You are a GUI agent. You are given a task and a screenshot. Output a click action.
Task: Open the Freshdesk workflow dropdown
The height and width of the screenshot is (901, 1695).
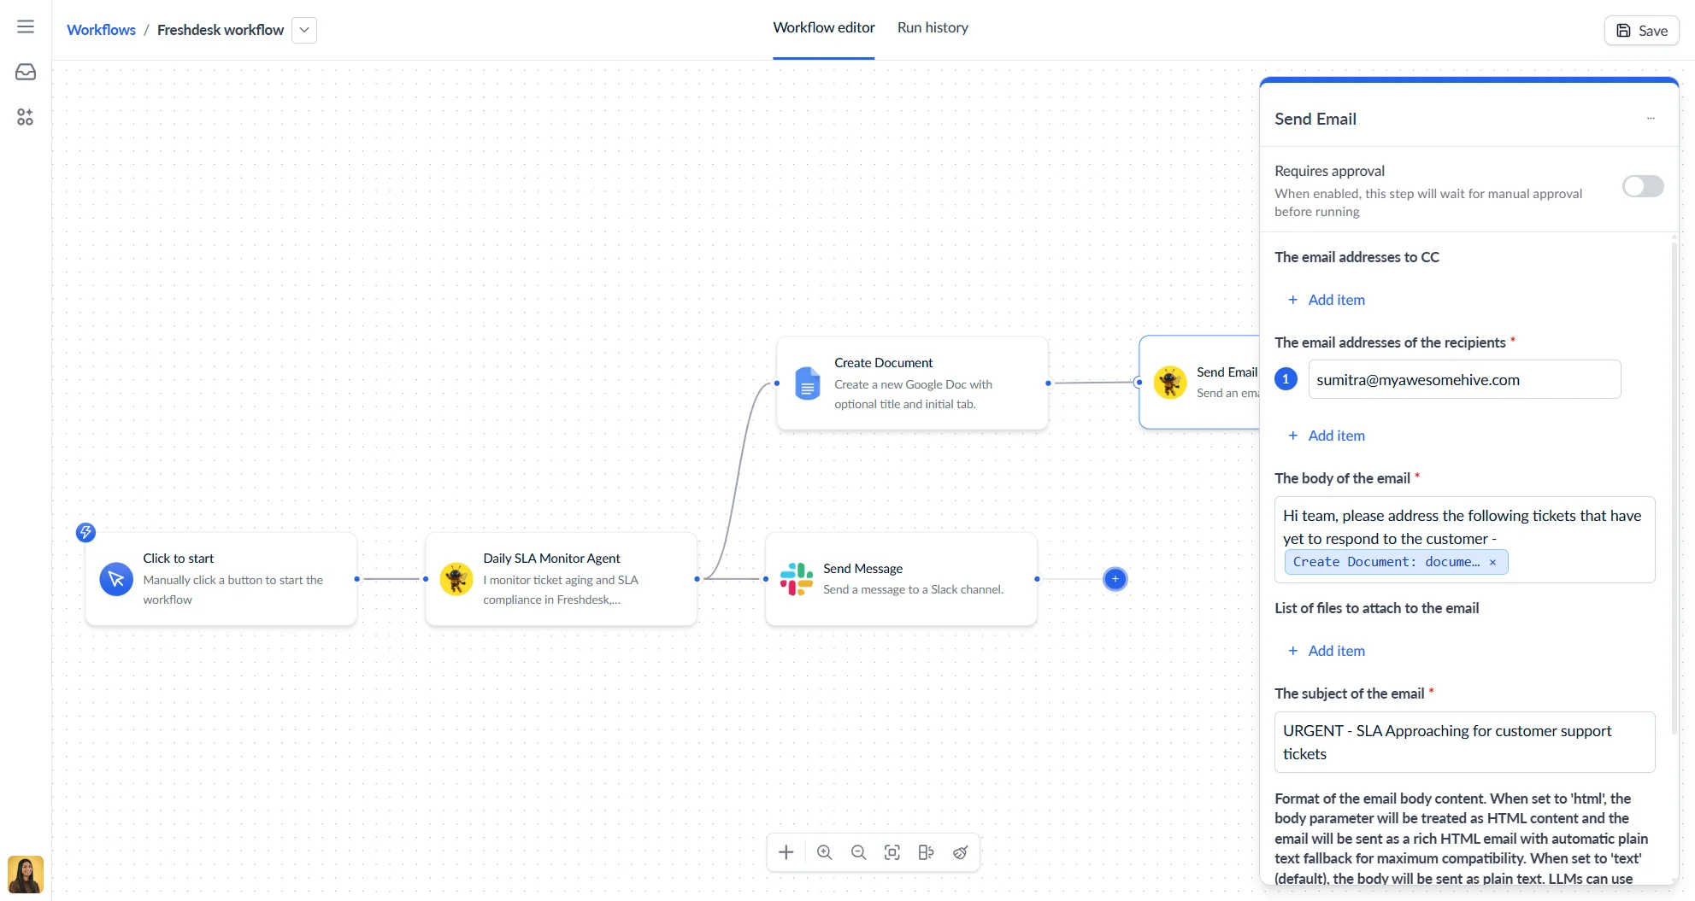pyautogui.click(x=304, y=30)
